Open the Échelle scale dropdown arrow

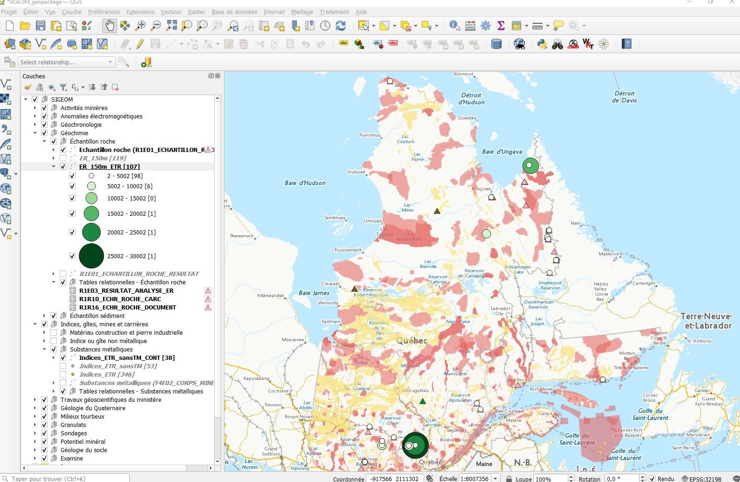(x=496, y=479)
